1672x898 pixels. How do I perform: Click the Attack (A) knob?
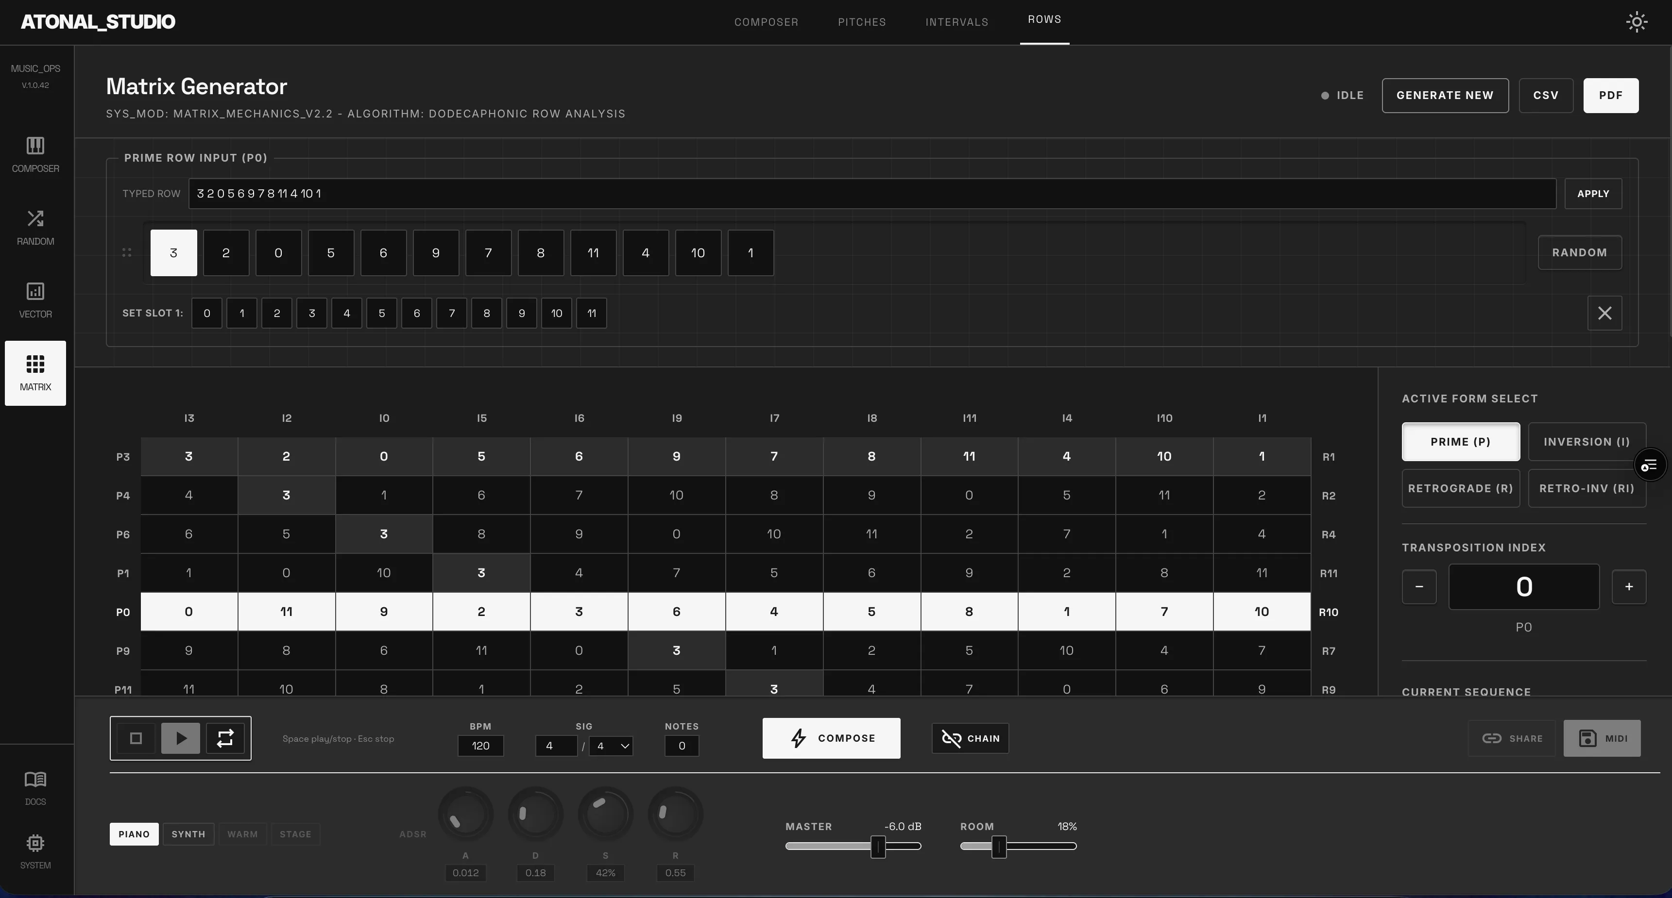(465, 814)
